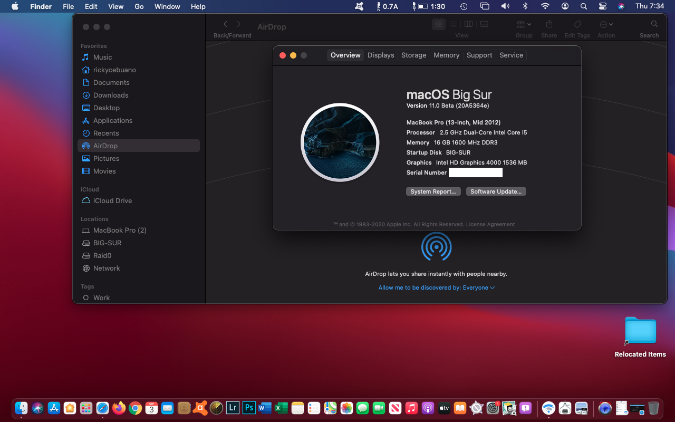Open Launchpad from the Dock

click(x=86, y=408)
